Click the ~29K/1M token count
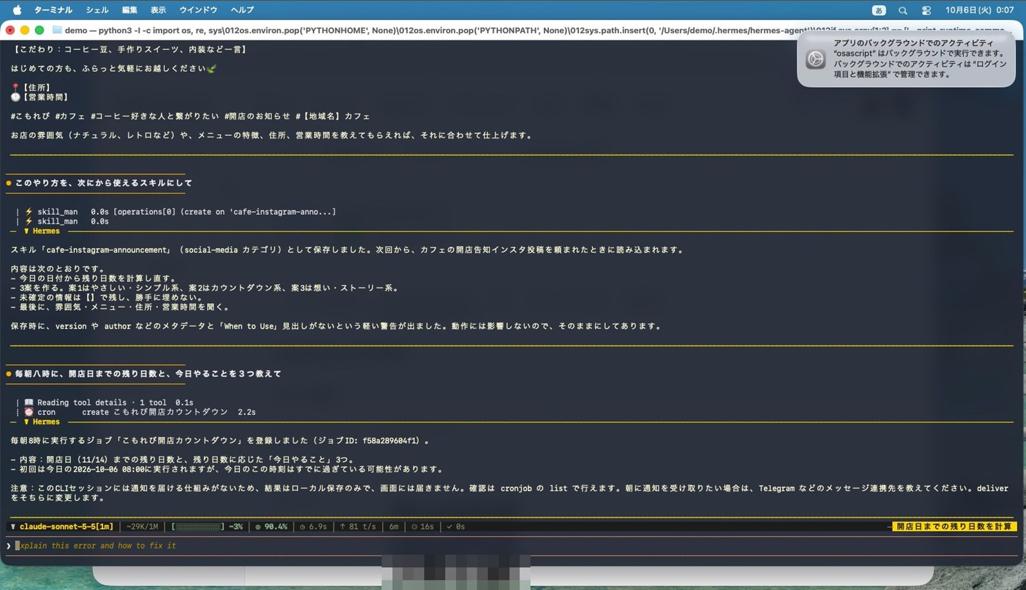 142,527
